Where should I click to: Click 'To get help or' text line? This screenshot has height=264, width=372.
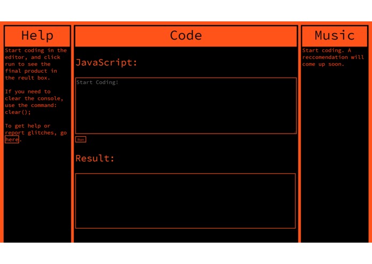click(x=27, y=126)
